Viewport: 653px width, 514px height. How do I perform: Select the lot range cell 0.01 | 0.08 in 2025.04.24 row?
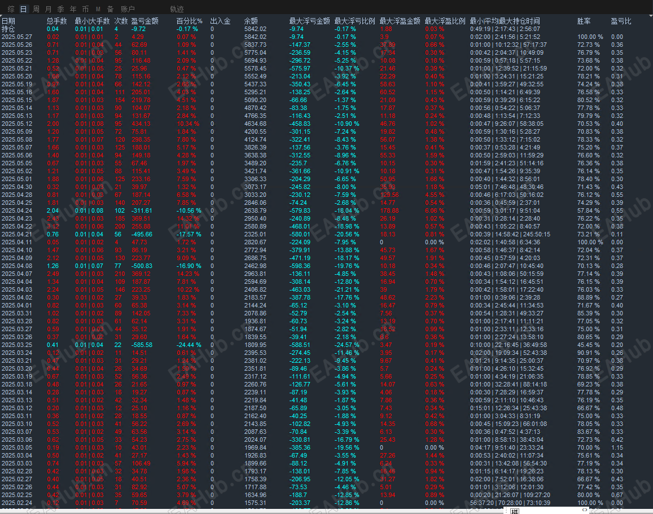(89, 210)
